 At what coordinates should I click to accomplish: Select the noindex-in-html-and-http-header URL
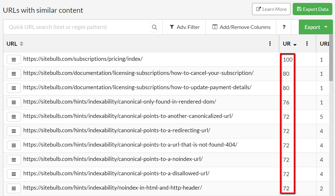tap(113, 188)
